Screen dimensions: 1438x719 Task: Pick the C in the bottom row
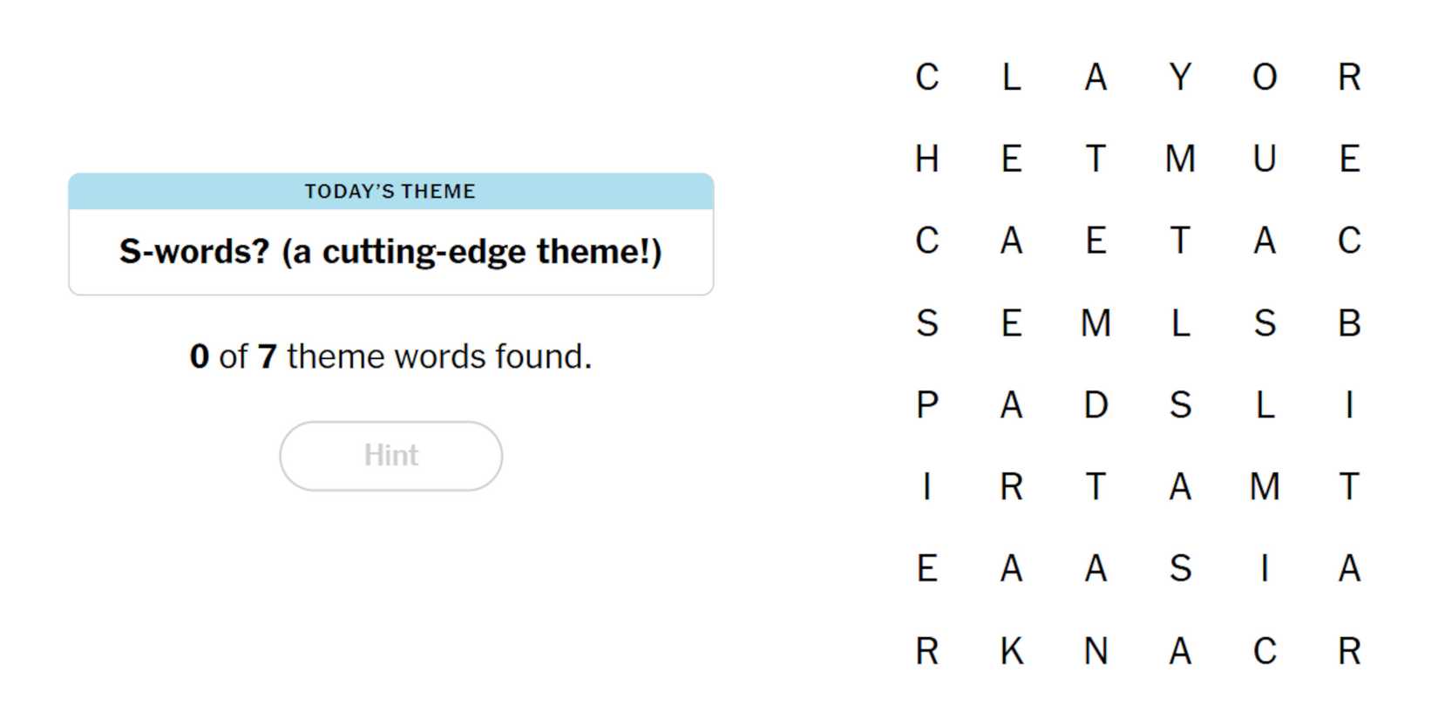click(1265, 651)
